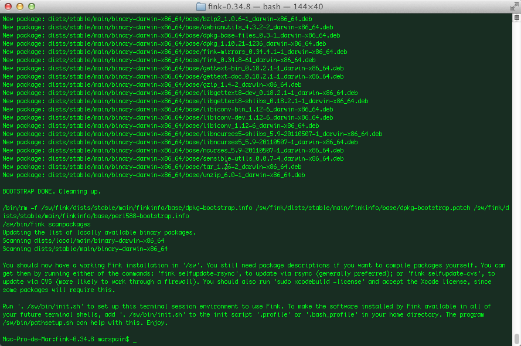Close the Terminal window with red button

pyautogui.click(x=8, y=7)
